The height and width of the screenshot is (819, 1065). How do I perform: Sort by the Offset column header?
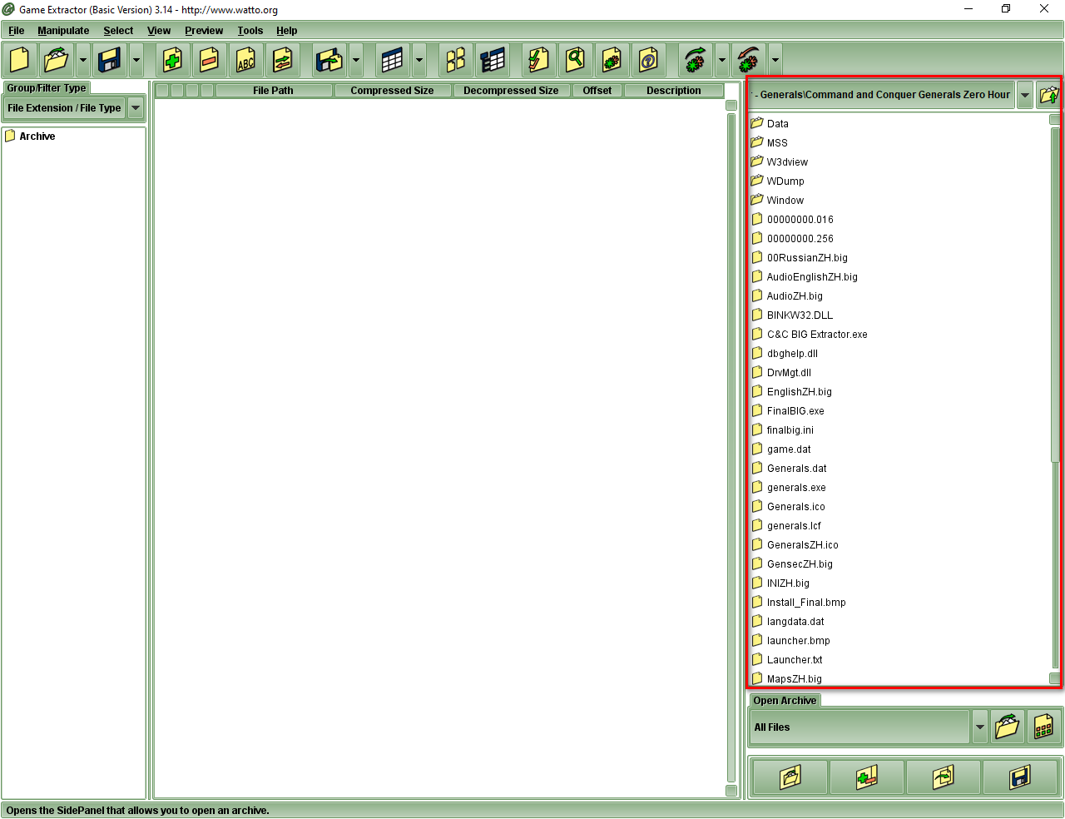[597, 91]
